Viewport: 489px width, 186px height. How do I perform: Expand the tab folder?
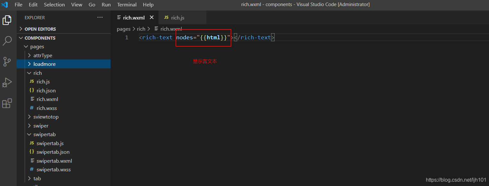pyautogui.click(x=63, y=178)
